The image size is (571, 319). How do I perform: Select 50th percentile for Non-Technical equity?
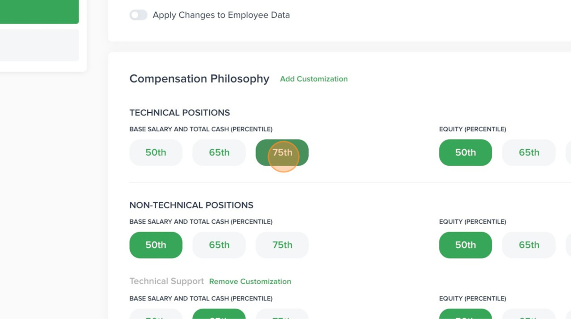[465, 245]
